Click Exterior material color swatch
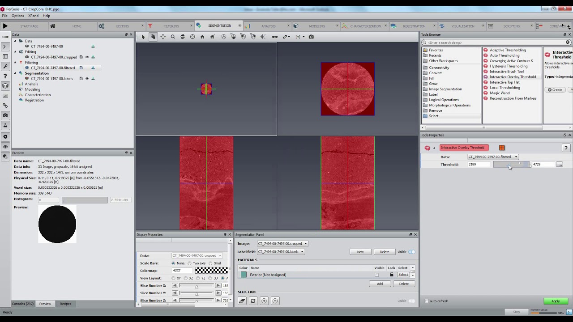Image resolution: width=573 pixels, height=322 pixels. (x=244, y=275)
